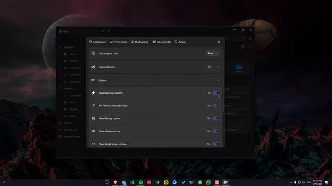
Task: Turn off Show favorites section toggle
Action: 216,93
